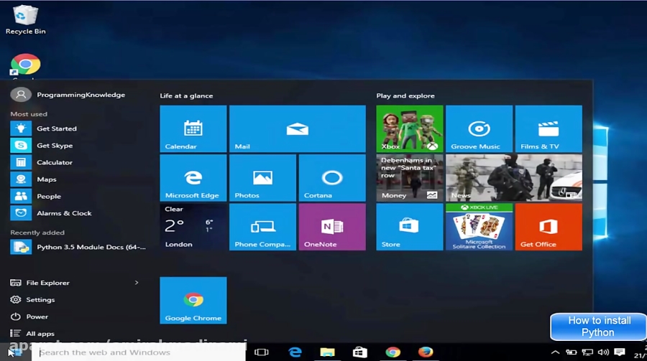Launch Firefox from the taskbar
Screen dimensions: 647x361
tap(426, 352)
